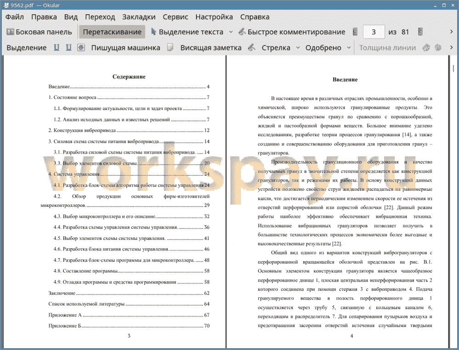This screenshot has width=459, height=350.
Task: Choose Висящая заметка popup note tool
Action: [211, 48]
